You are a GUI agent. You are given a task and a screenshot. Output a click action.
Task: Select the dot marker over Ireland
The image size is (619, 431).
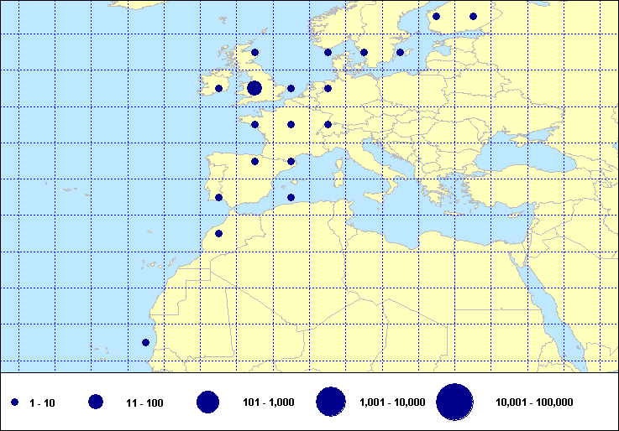point(218,88)
